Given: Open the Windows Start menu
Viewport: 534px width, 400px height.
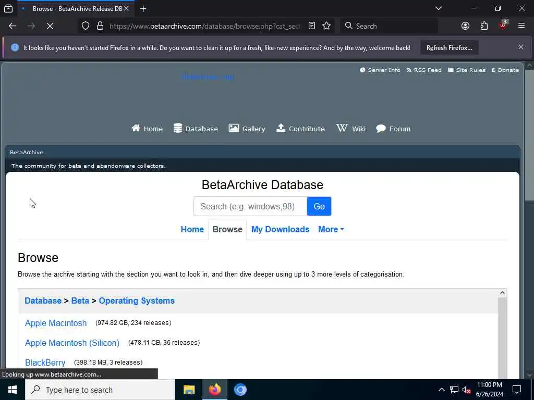Looking at the screenshot, I should pyautogui.click(x=13, y=390).
